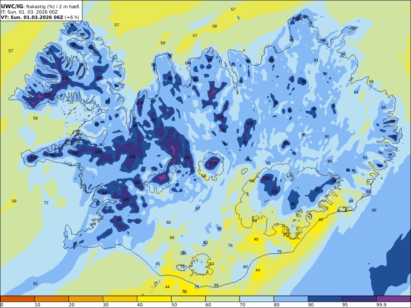Click the 'UWC/IG' title text
This screenshot has height=308, width=411.
(x=12, y=7)
